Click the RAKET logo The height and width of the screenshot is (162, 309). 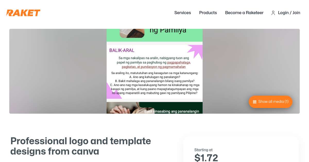[x=23, y=13]
